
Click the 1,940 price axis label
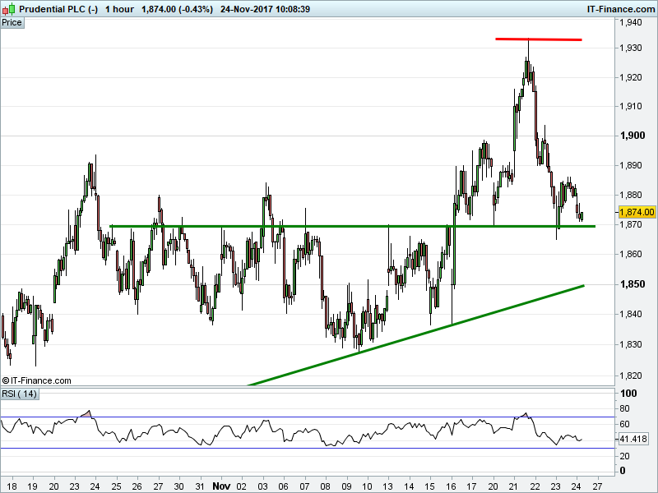coord(631,22)
